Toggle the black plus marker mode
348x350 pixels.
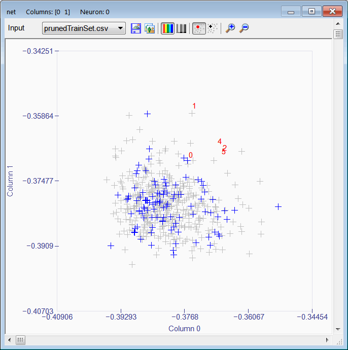(213, 28)
